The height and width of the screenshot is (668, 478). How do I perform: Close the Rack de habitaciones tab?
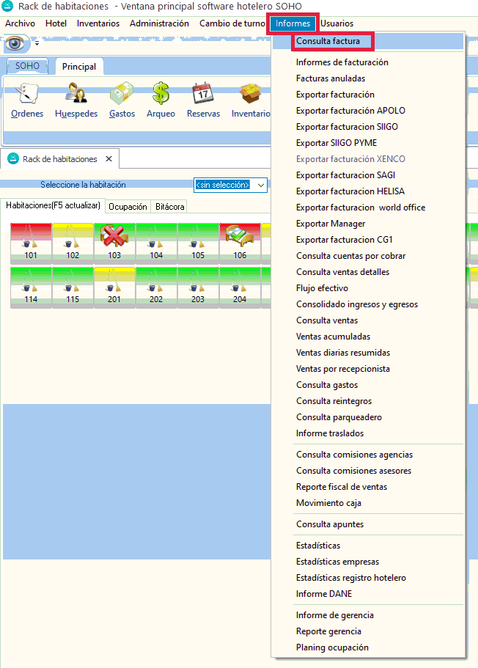[109, 159]
